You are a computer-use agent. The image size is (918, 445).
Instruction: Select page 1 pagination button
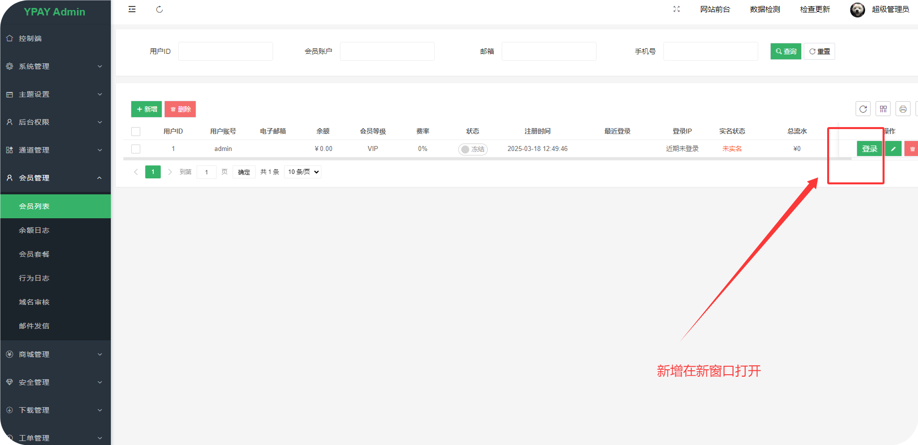tap(153, 172)
